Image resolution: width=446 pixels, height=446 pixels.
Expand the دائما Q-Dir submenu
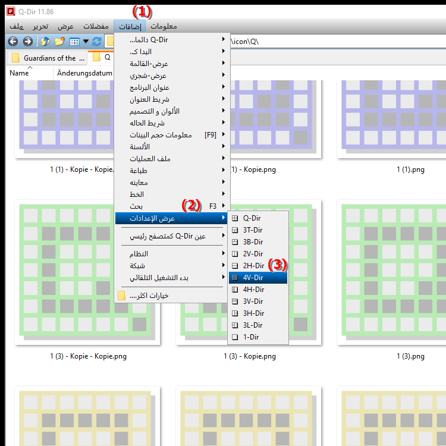[x=171, y=40]
